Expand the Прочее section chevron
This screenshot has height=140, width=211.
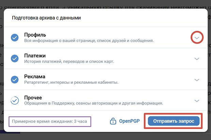[197, 101]
